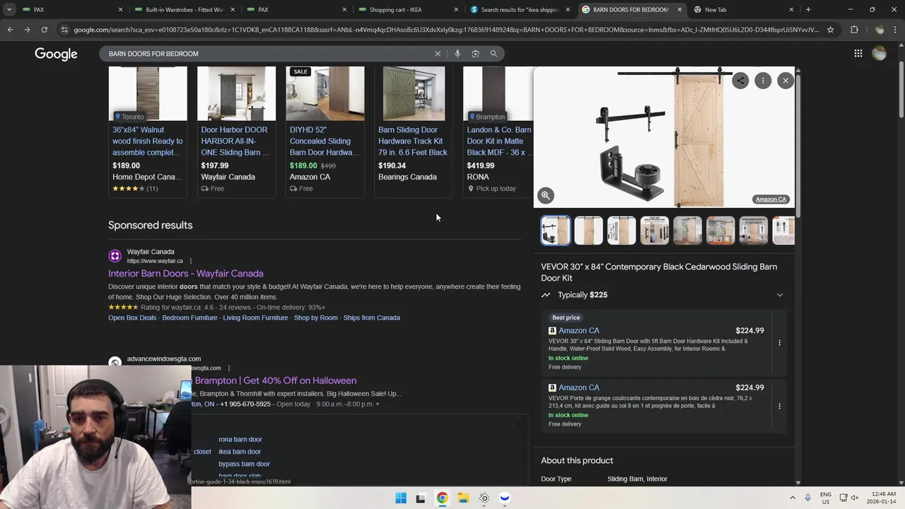Screen dimensions: 905x509
Task: Share the VEVOR product panel
Action: (x=740, y=81)
